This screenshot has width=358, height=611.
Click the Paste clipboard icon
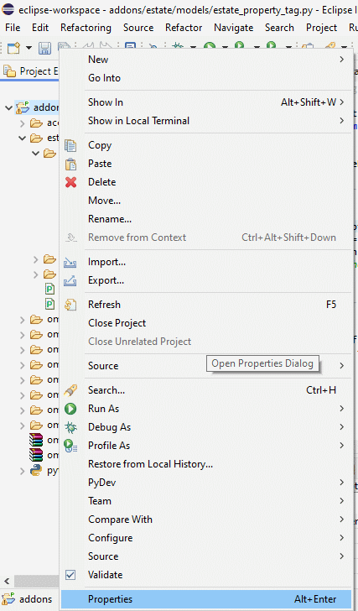pyautogui.click(x=70, y=164)
